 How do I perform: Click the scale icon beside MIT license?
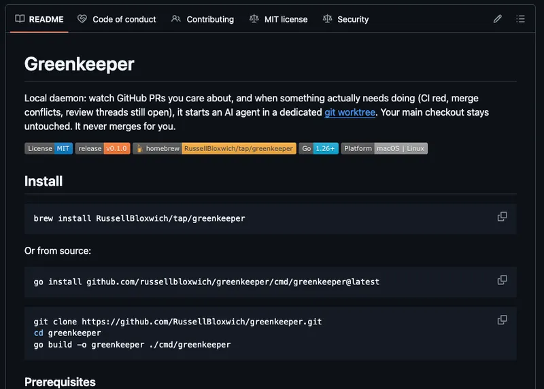tap(254, 19)
